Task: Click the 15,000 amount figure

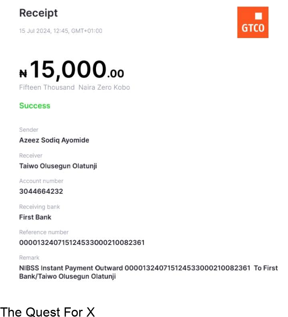Action: pos(68,70)
